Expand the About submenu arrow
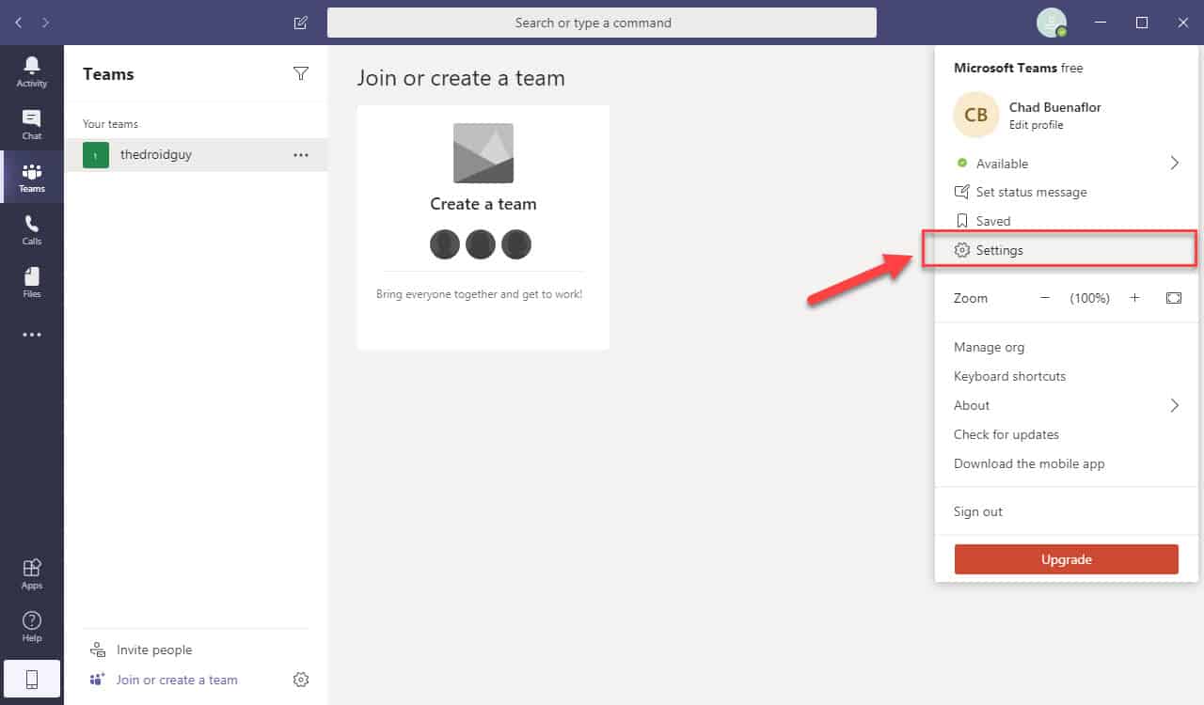The width and height of the screenshot is (1204, 705). (1174, 405)
